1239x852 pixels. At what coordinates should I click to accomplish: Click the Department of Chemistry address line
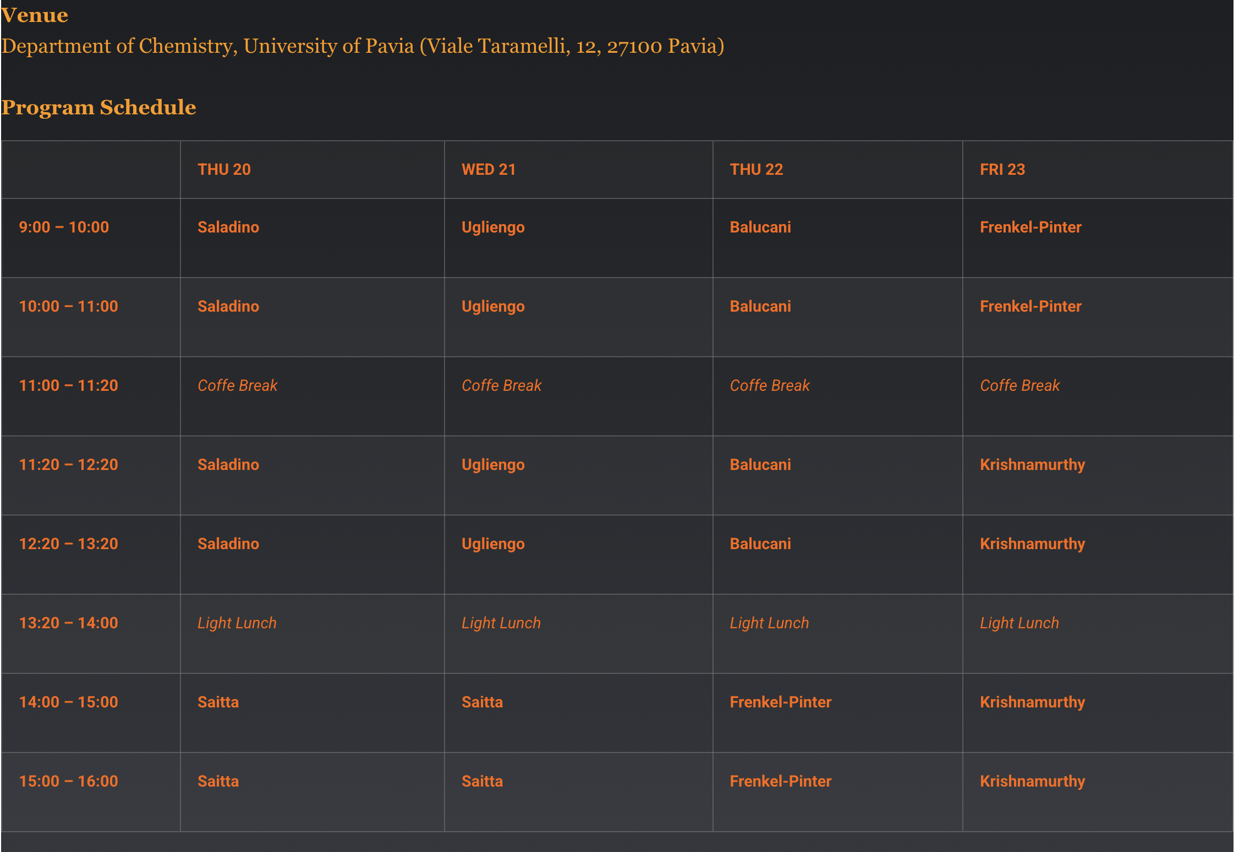pos(363,46)
